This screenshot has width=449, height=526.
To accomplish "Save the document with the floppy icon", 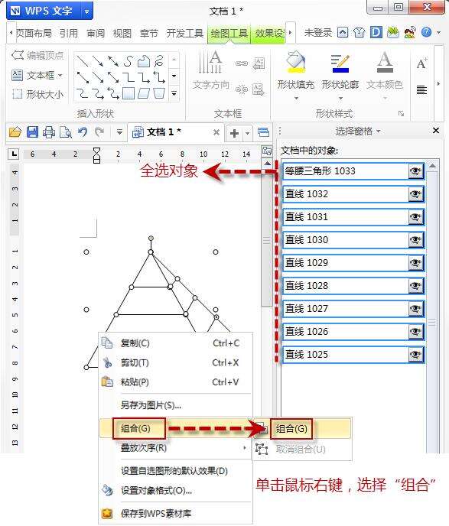I will [x=32, y=132].
